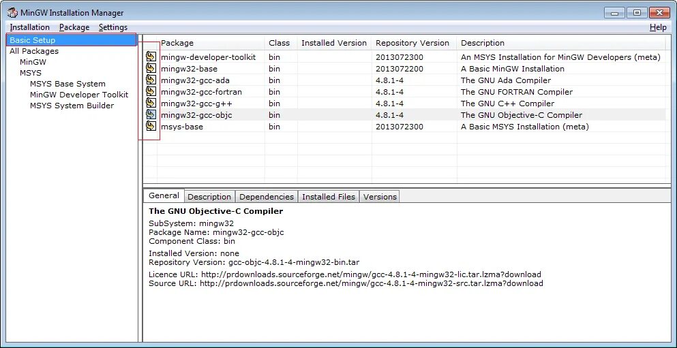The height and width of the screenshot is (348, 677).
Task: Maximize the MinGW Installation Manager window
Action: (x=636, y=13)
